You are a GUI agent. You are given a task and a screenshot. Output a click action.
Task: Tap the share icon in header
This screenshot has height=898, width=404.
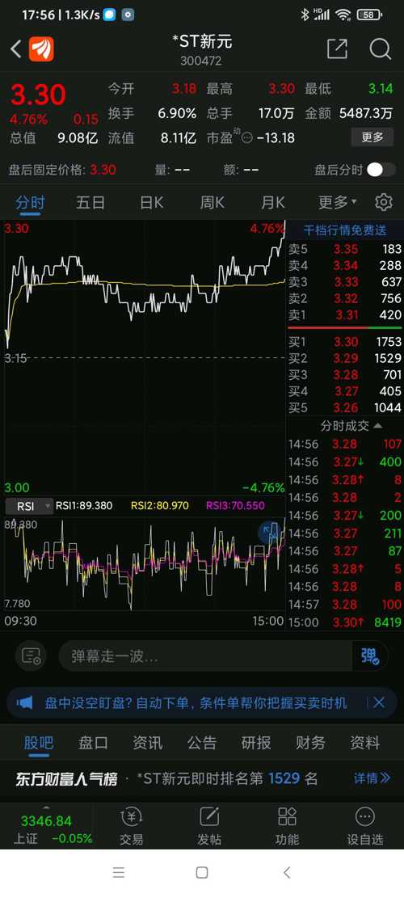click(x=337, y=49)
